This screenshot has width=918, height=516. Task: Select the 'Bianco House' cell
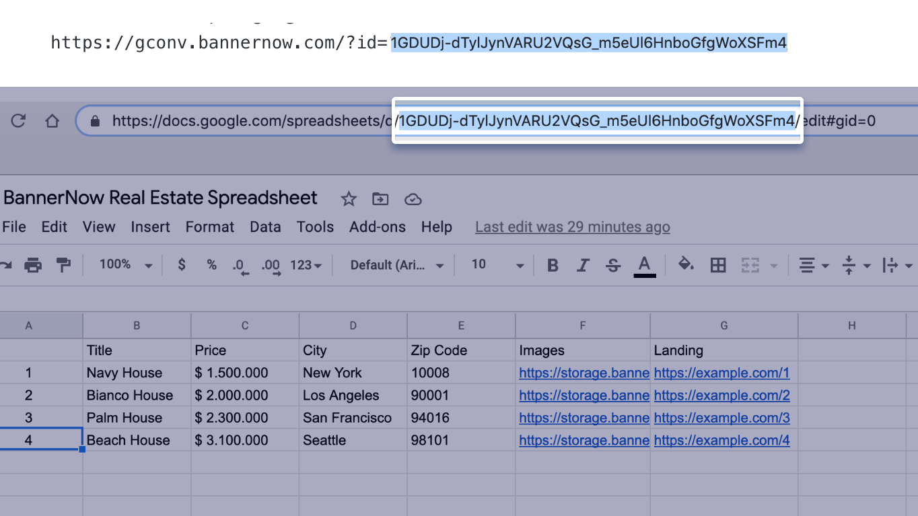[x=137, y=395]
